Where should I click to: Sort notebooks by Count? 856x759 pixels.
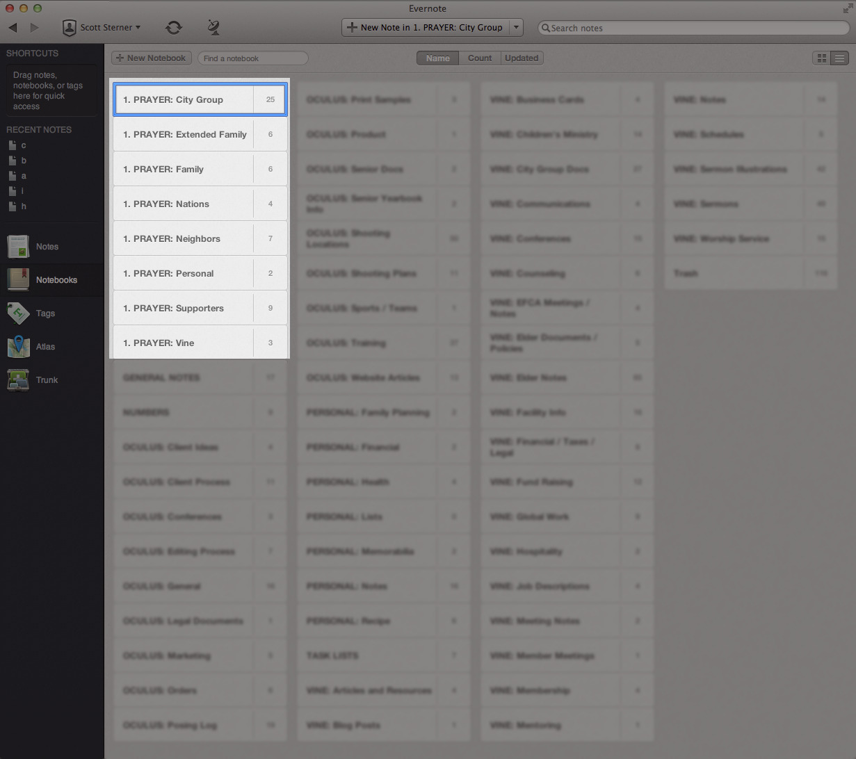(480, 58)
